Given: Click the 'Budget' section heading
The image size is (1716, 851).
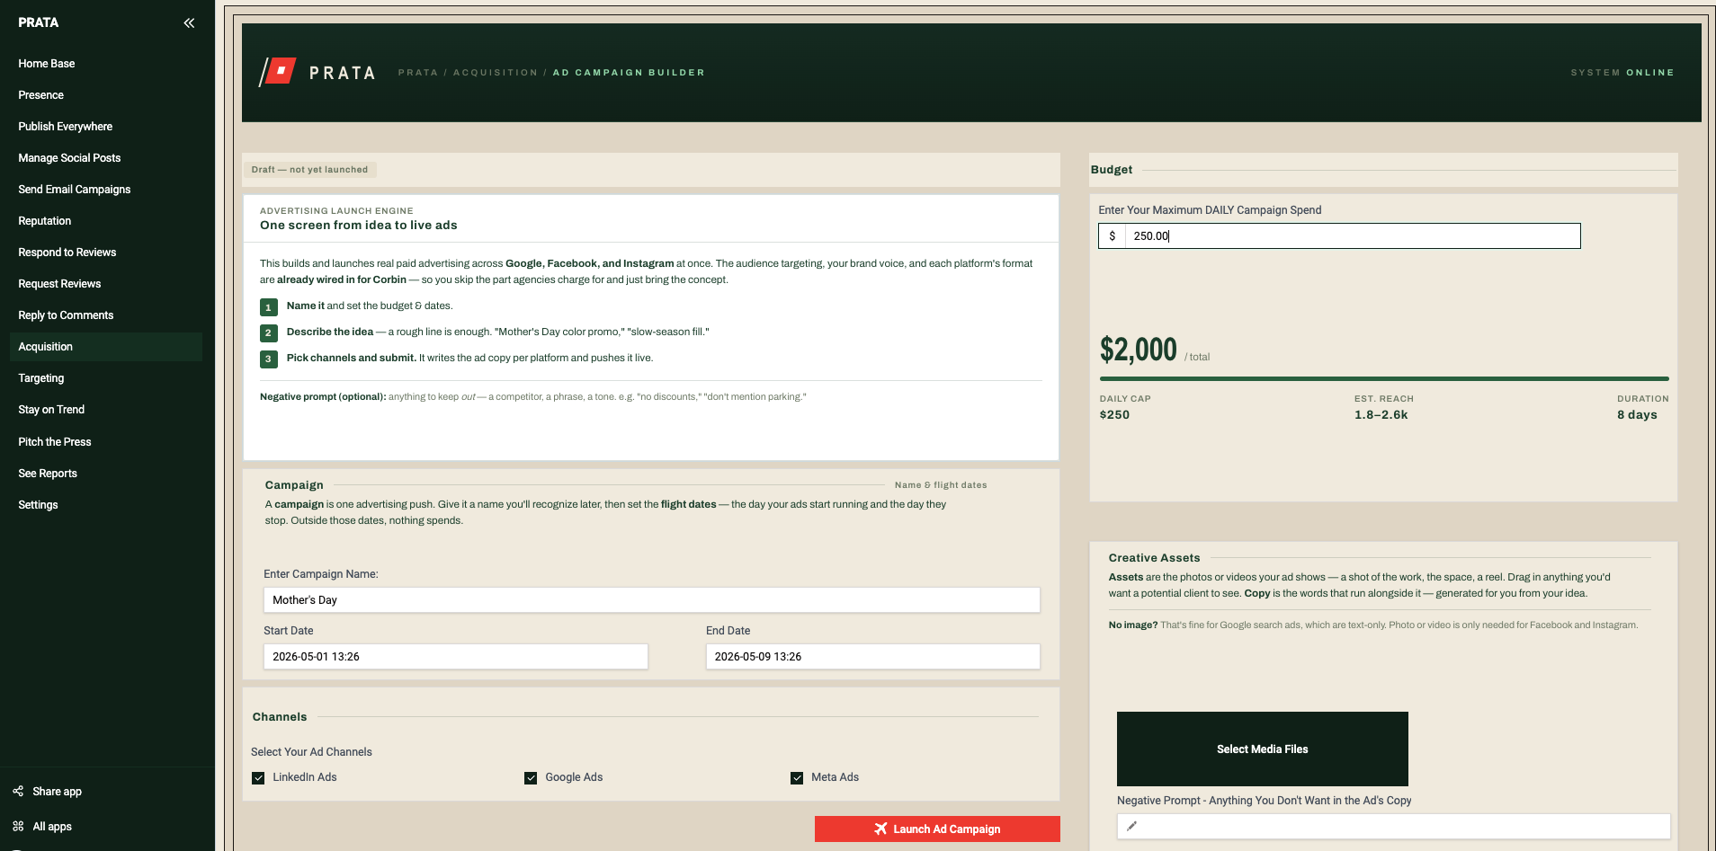Looking at the screenshot, I should (1112, 170).
